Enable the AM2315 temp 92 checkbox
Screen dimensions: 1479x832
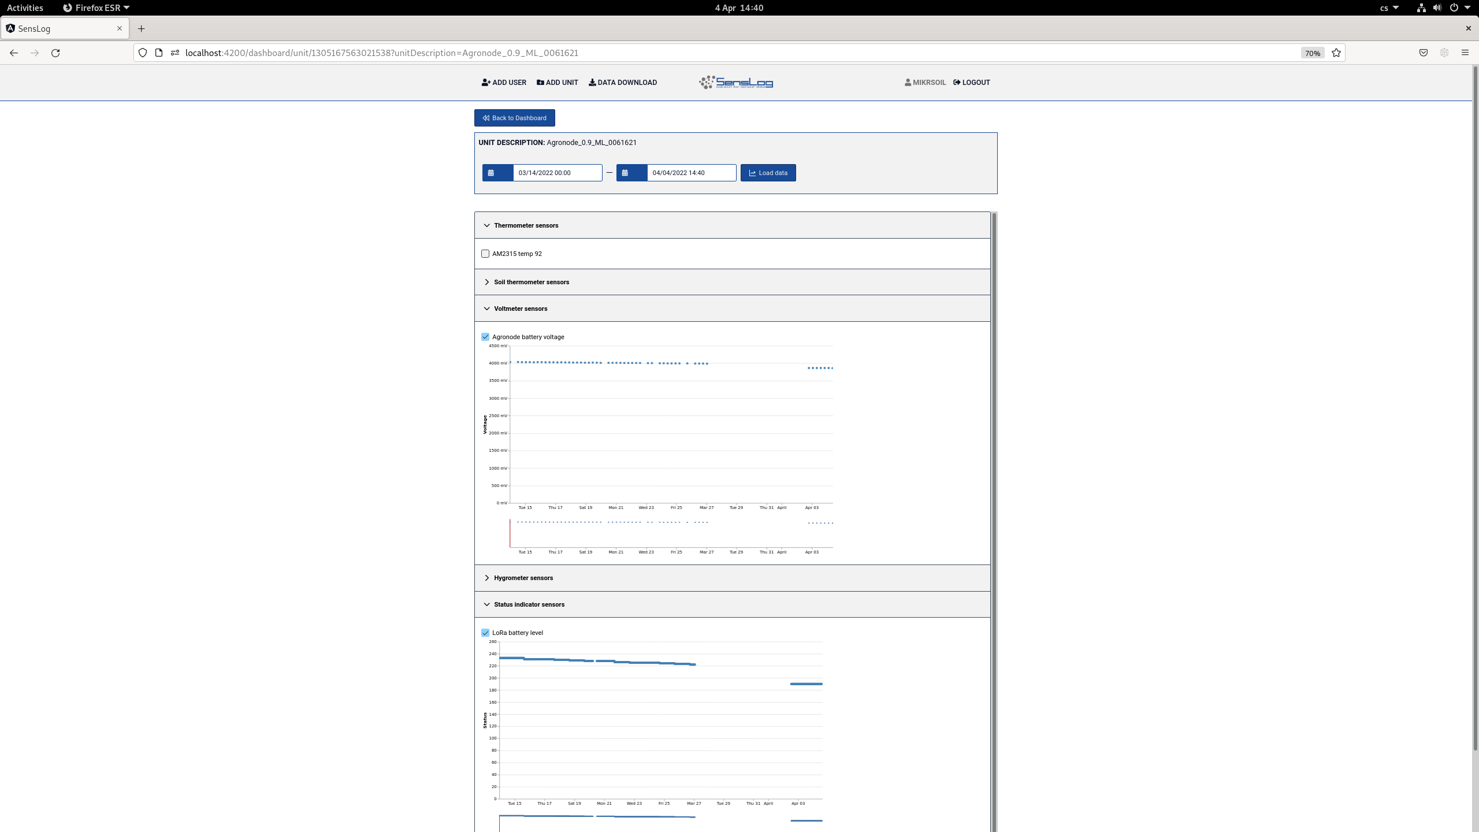pos(485,254)
